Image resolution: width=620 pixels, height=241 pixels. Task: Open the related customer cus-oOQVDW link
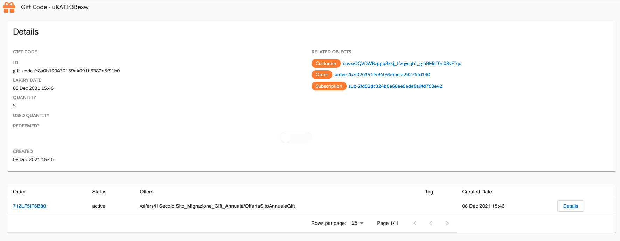click(402, 63)
